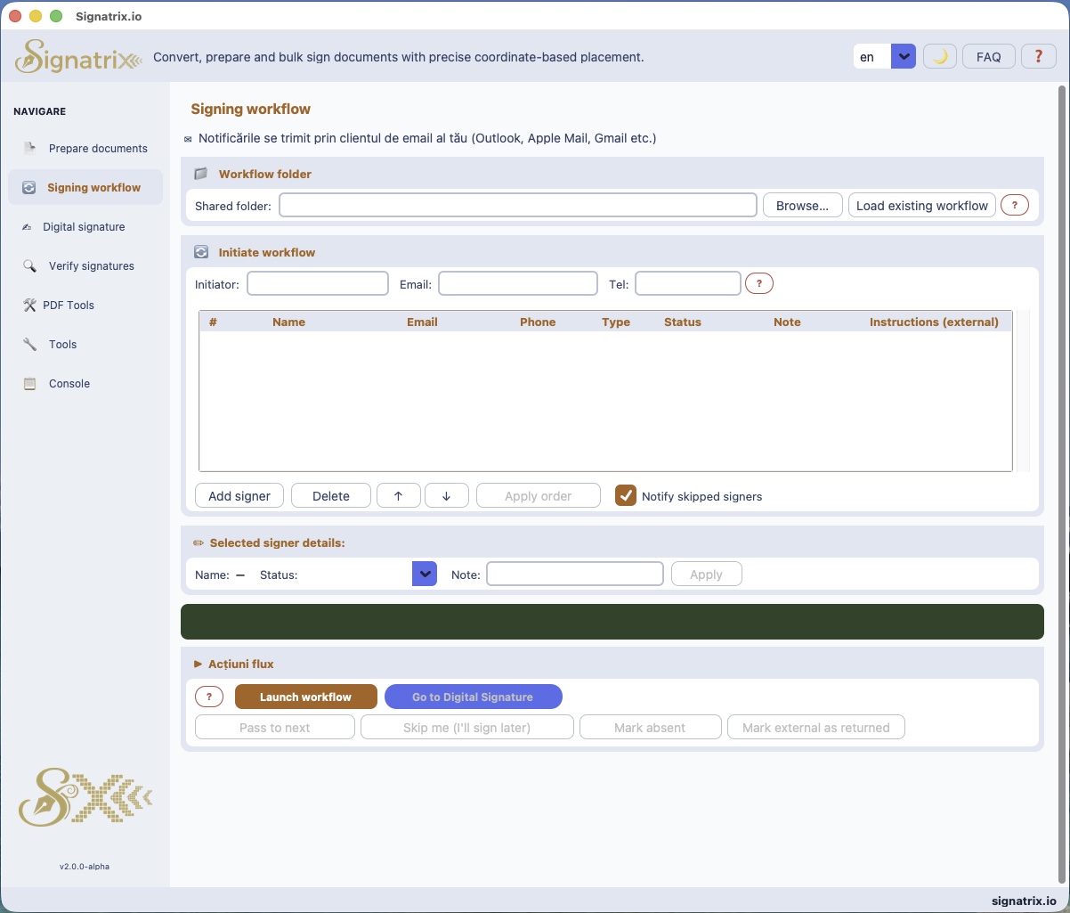This screenshot has width=1070, height=913.
Task: Click the Verify signatures magnifier icon
Action: pos(29,265)
